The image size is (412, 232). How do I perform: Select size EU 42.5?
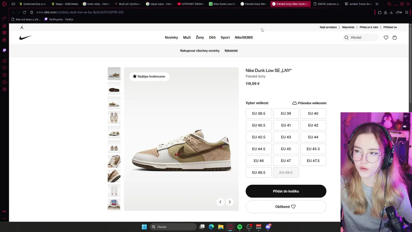pos(259,137)
